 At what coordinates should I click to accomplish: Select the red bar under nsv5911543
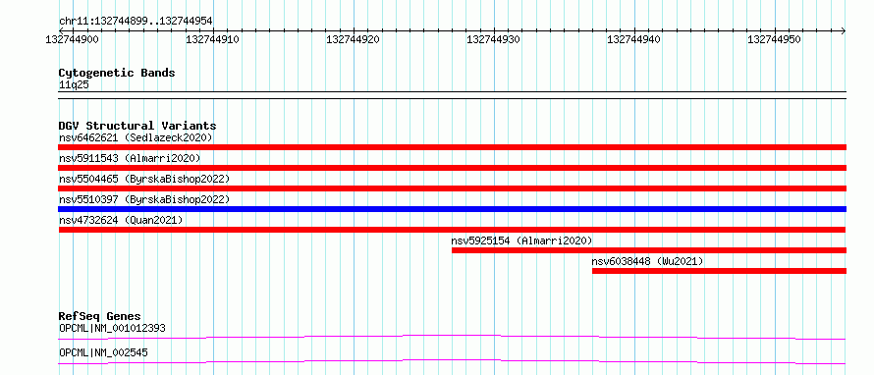tap(452, 168)
